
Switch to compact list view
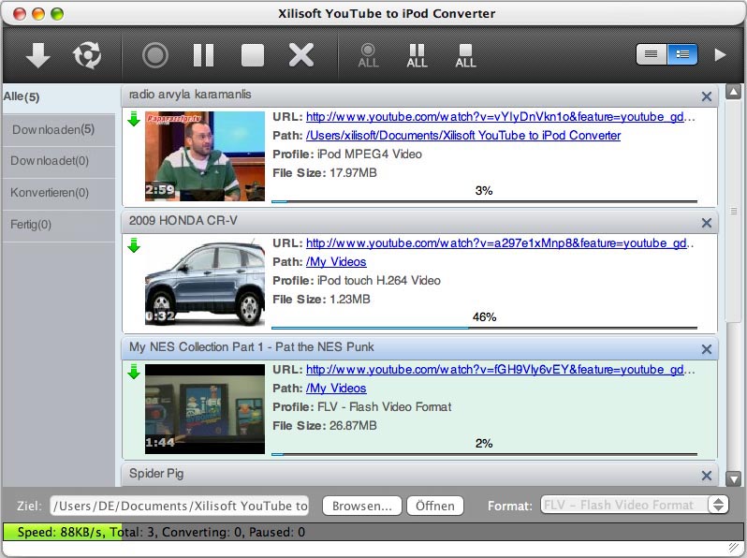point(652,54)
